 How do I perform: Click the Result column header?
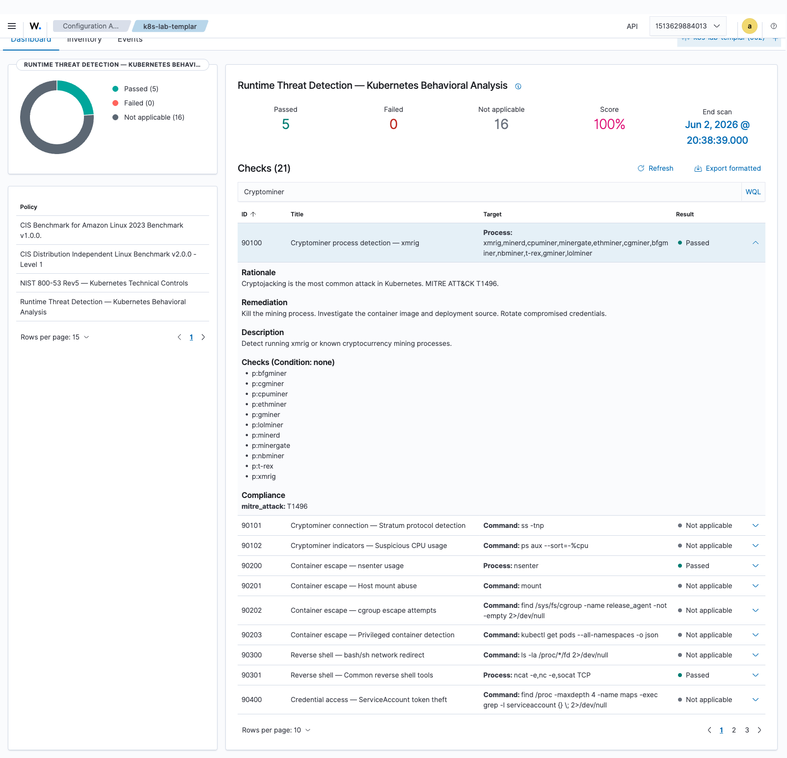point(685,214)
